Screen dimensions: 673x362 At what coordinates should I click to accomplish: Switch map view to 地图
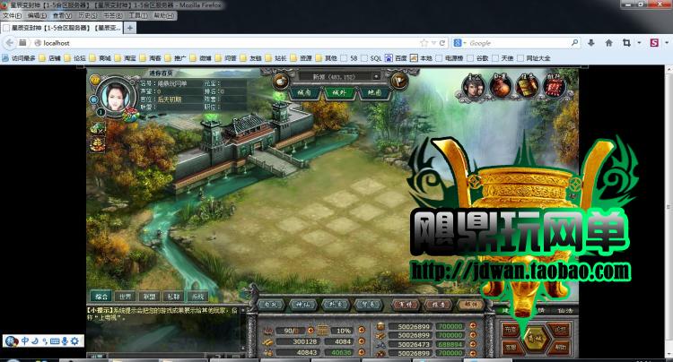click(x=374, y=92)
